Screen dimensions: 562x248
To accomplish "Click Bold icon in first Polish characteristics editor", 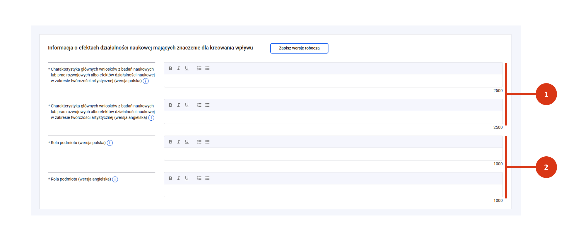I will pos(170,68).
